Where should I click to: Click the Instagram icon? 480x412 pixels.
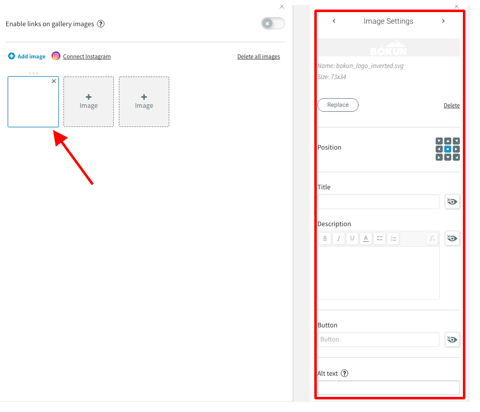point(56,56)
